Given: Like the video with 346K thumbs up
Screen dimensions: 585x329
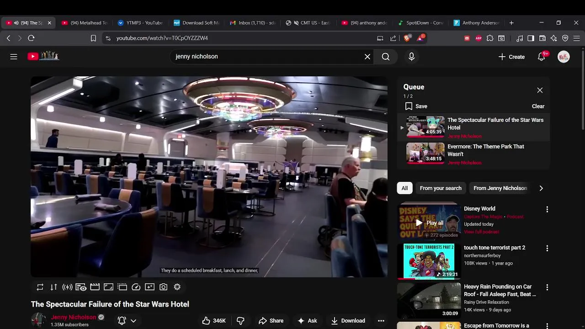Looking at the screenshot, I should coord(214,321).
